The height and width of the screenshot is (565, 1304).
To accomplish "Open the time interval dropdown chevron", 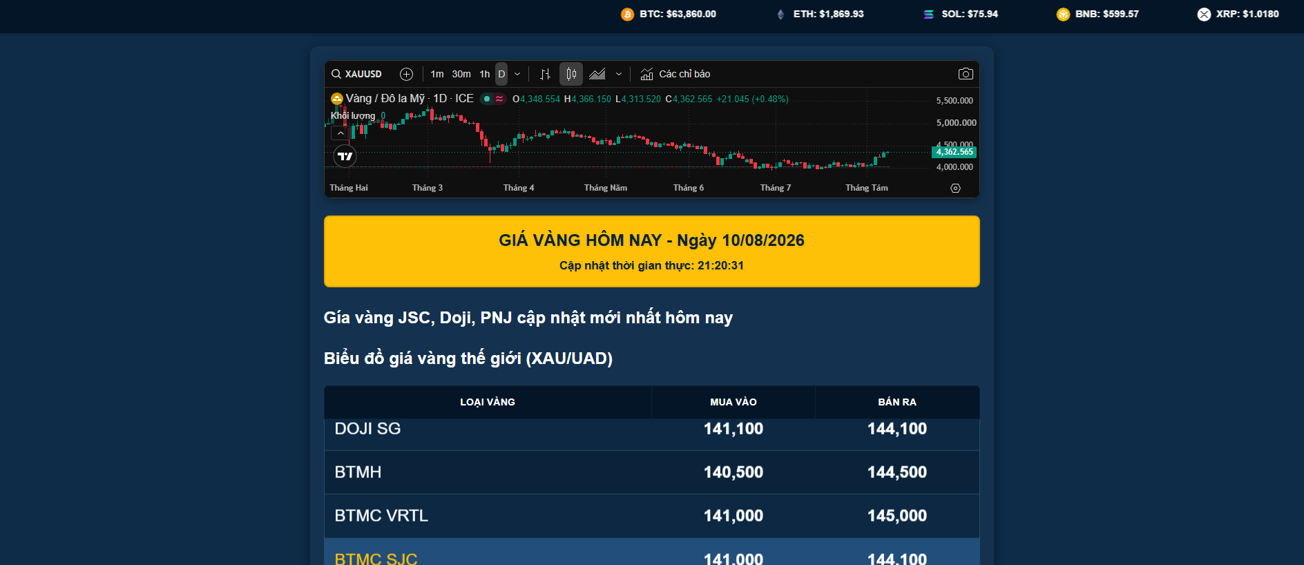I will 517,74.
